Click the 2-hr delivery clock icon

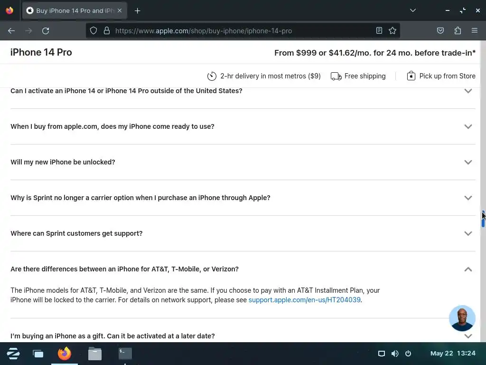(212, 76)
